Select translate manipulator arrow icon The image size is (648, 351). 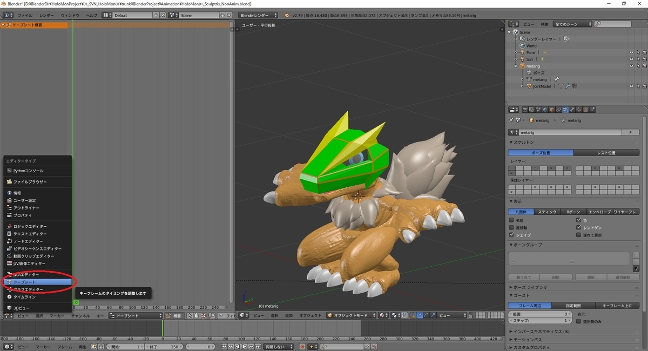(420, 315)
